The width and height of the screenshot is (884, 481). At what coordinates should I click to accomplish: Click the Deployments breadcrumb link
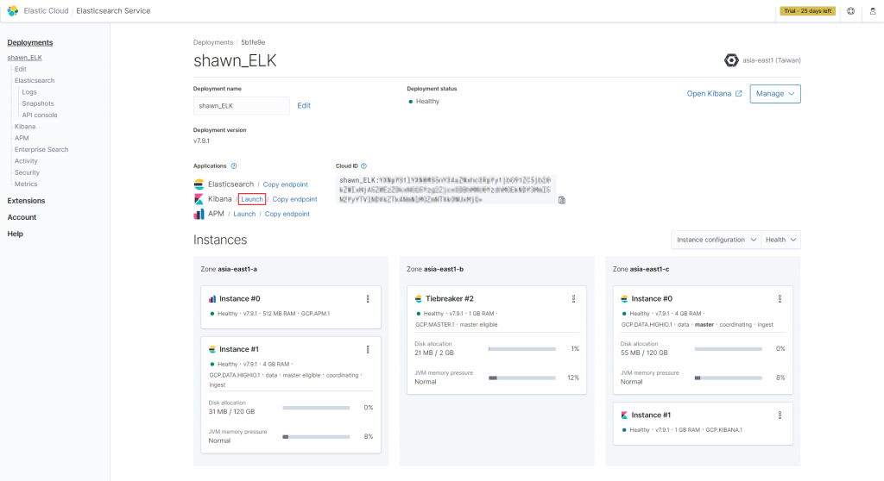pos(213,42)
